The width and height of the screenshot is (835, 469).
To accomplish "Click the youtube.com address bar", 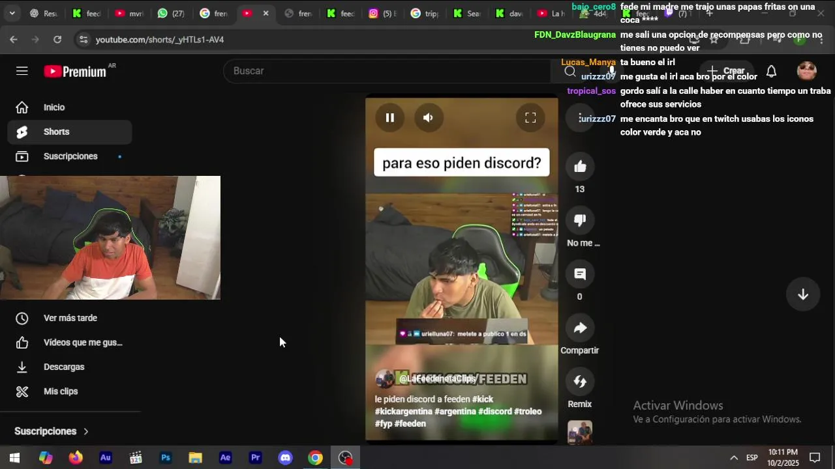I will click(x=160, y=40).
